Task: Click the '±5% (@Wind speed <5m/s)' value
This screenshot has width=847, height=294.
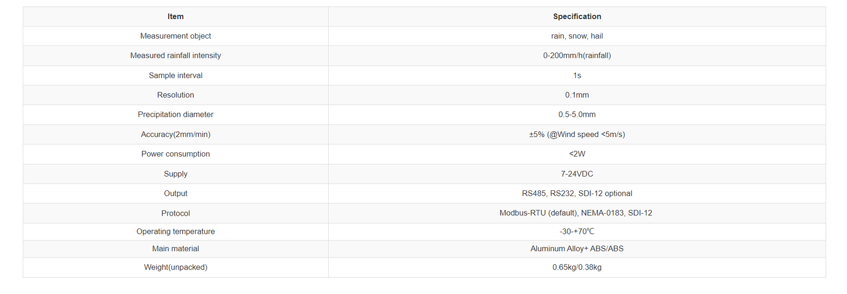Action: point(576,134)
